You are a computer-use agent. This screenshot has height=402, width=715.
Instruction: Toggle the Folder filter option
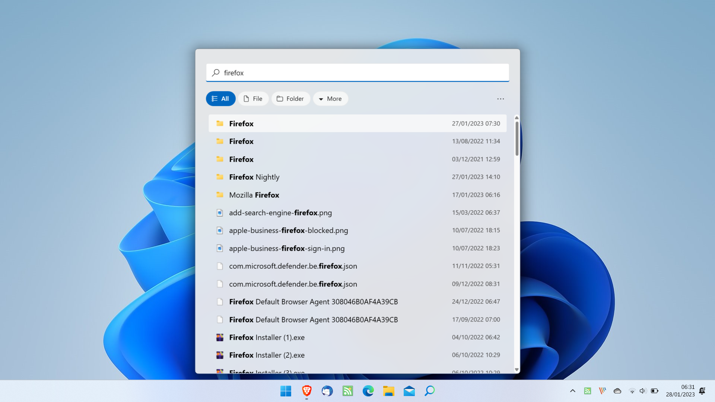coord(290,98)
